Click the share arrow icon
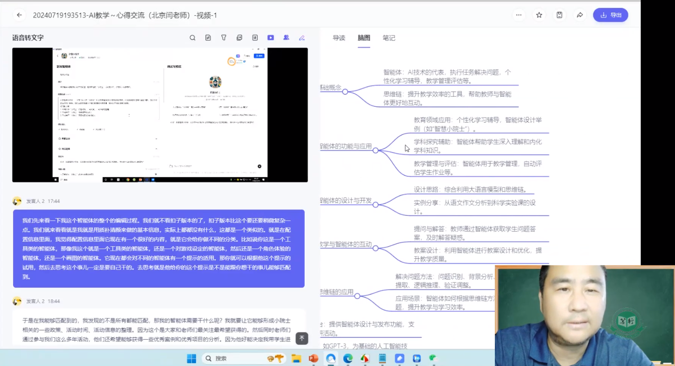Image resolution: width=675 pixels, height=366 pixels. [579, 15]
